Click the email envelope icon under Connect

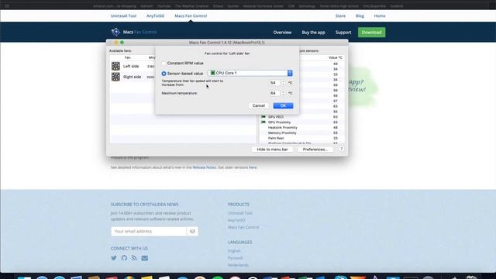145,258
